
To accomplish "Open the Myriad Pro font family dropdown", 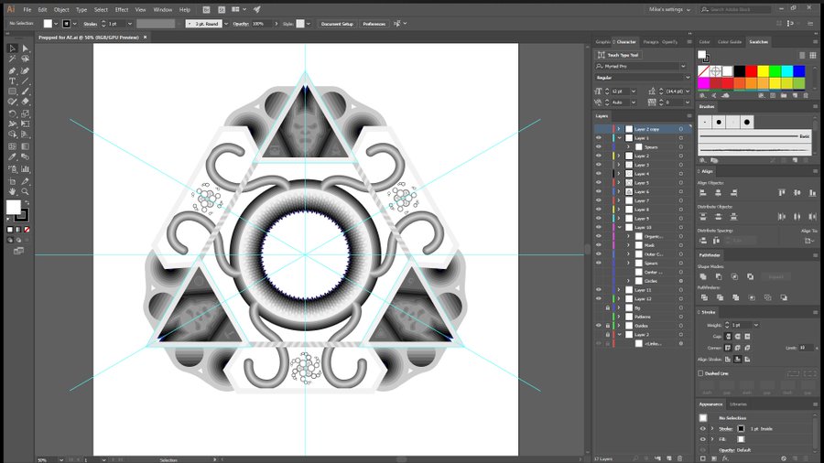I will click(x=683, y=67).
